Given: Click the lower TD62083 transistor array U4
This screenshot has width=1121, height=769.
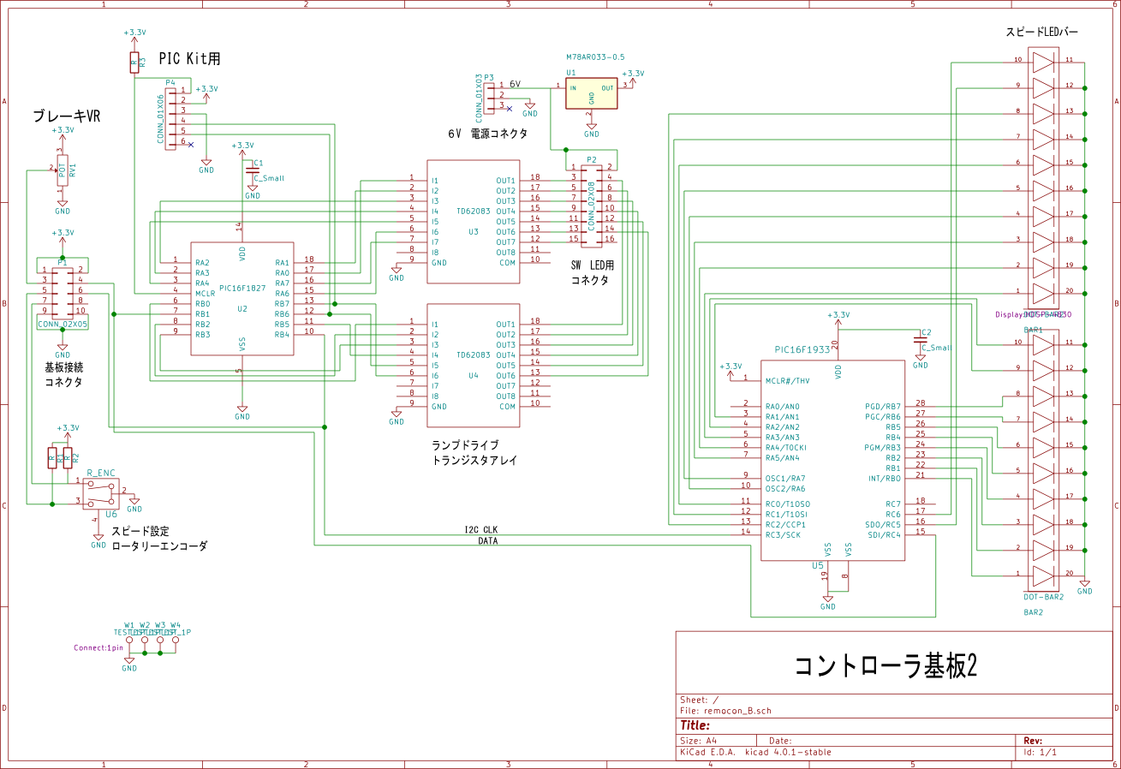Looking at the screenshot, I should pos(473,365).
